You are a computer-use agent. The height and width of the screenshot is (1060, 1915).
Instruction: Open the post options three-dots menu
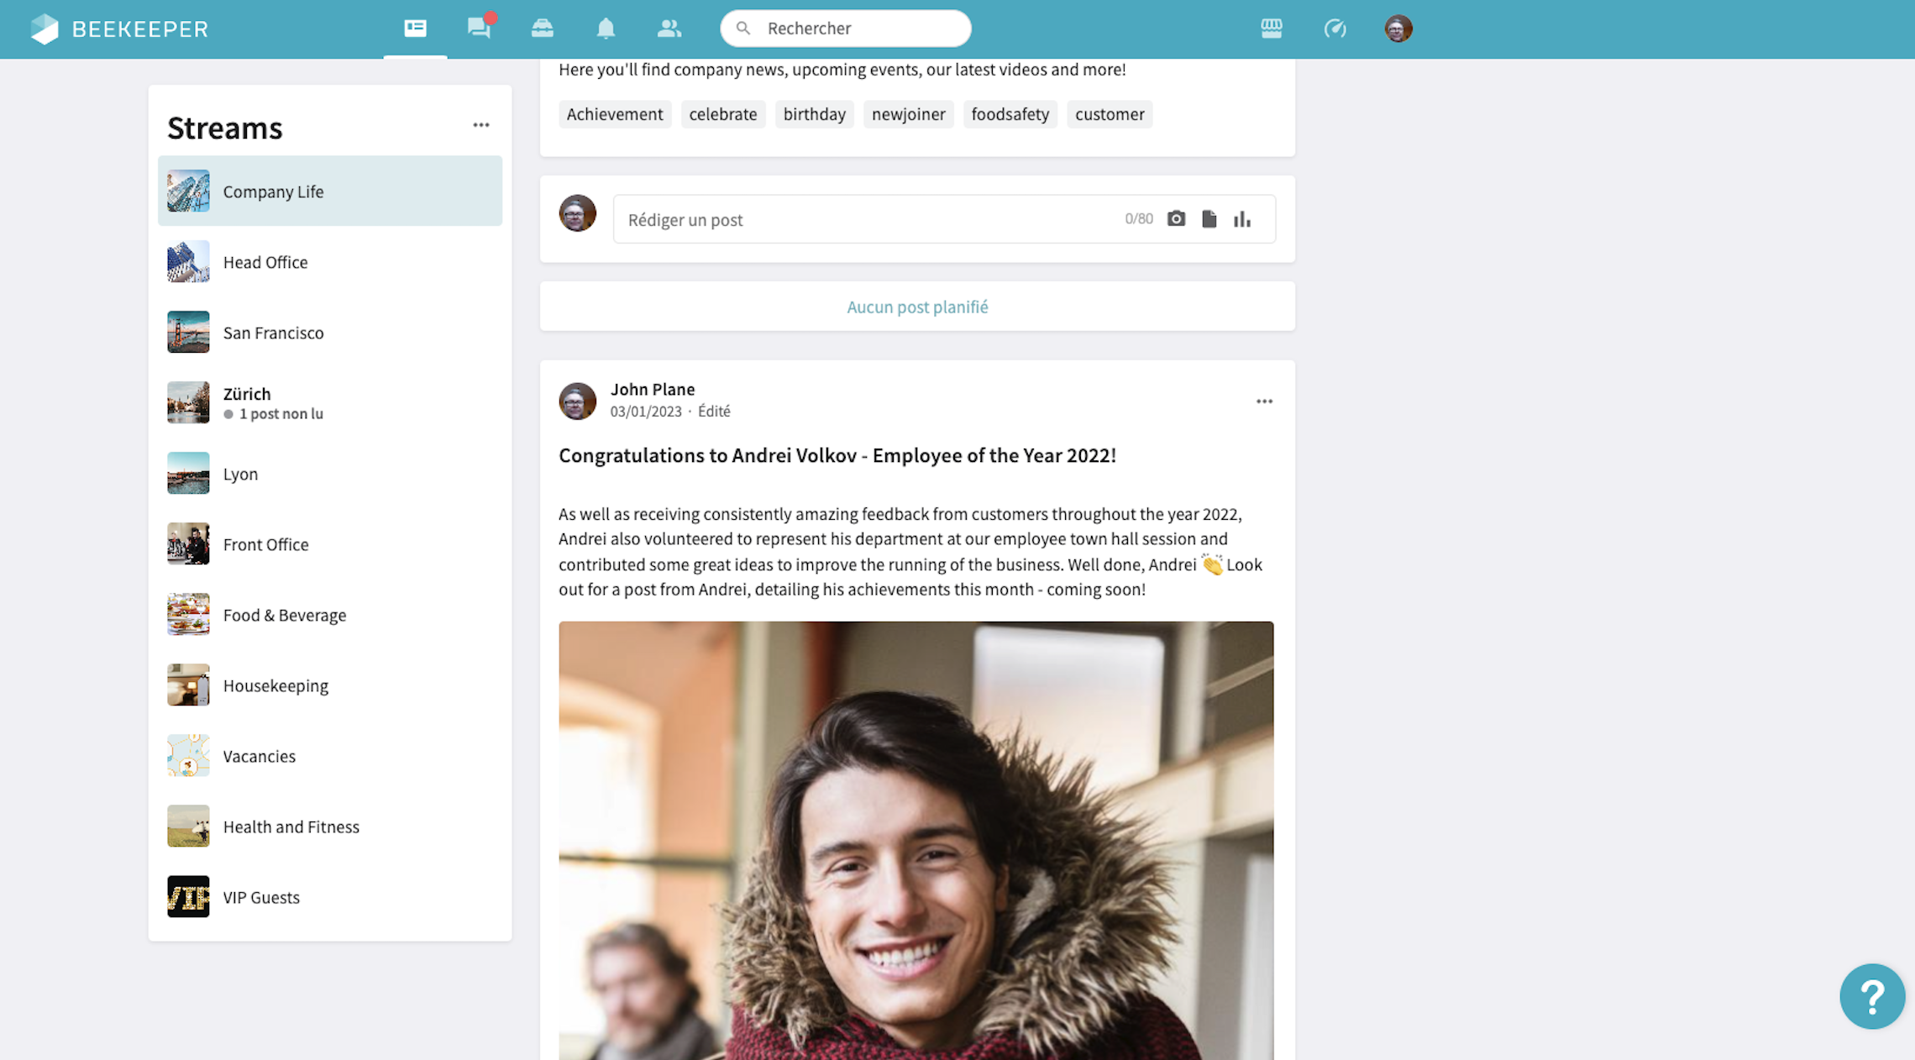point(1264,401)
